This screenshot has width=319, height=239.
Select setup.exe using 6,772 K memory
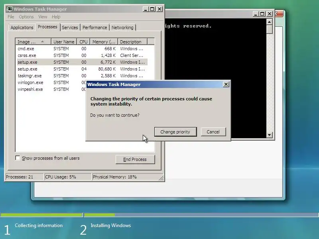point(82,62)
